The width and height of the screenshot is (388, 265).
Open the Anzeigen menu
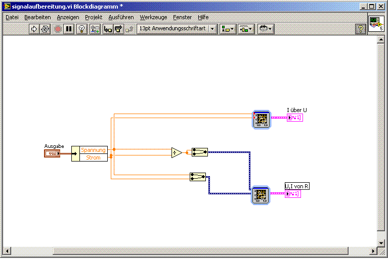pos(68,17)
